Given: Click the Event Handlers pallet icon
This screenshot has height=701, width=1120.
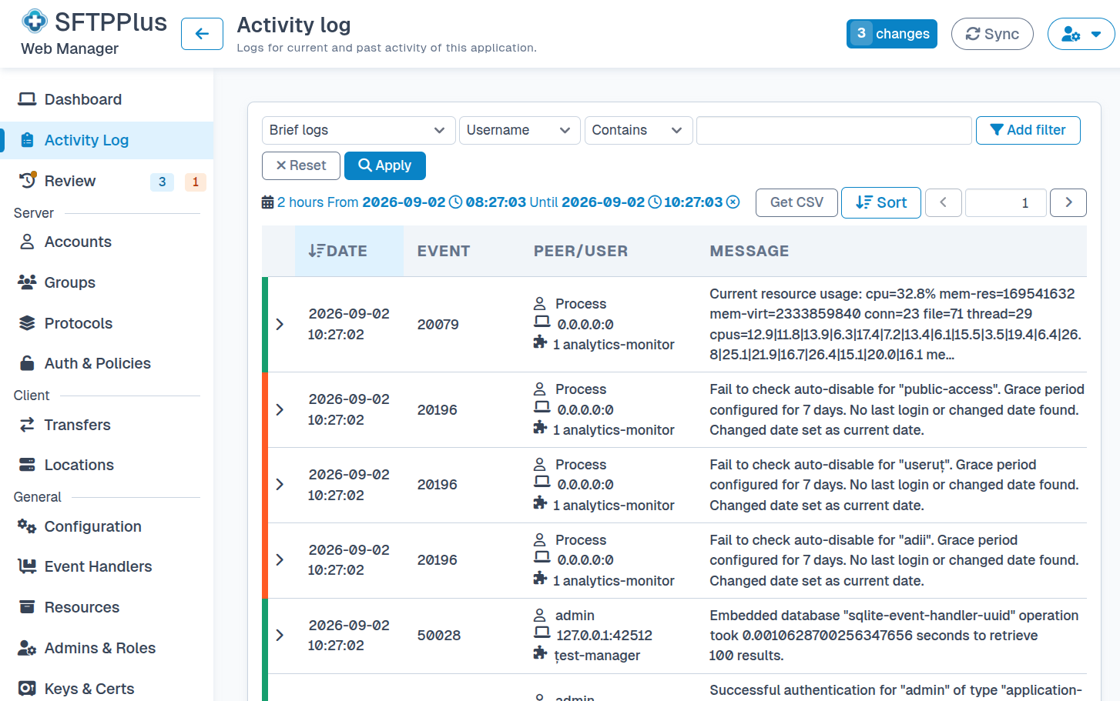Looking at the screenshot, I should (x=27, y=566).
